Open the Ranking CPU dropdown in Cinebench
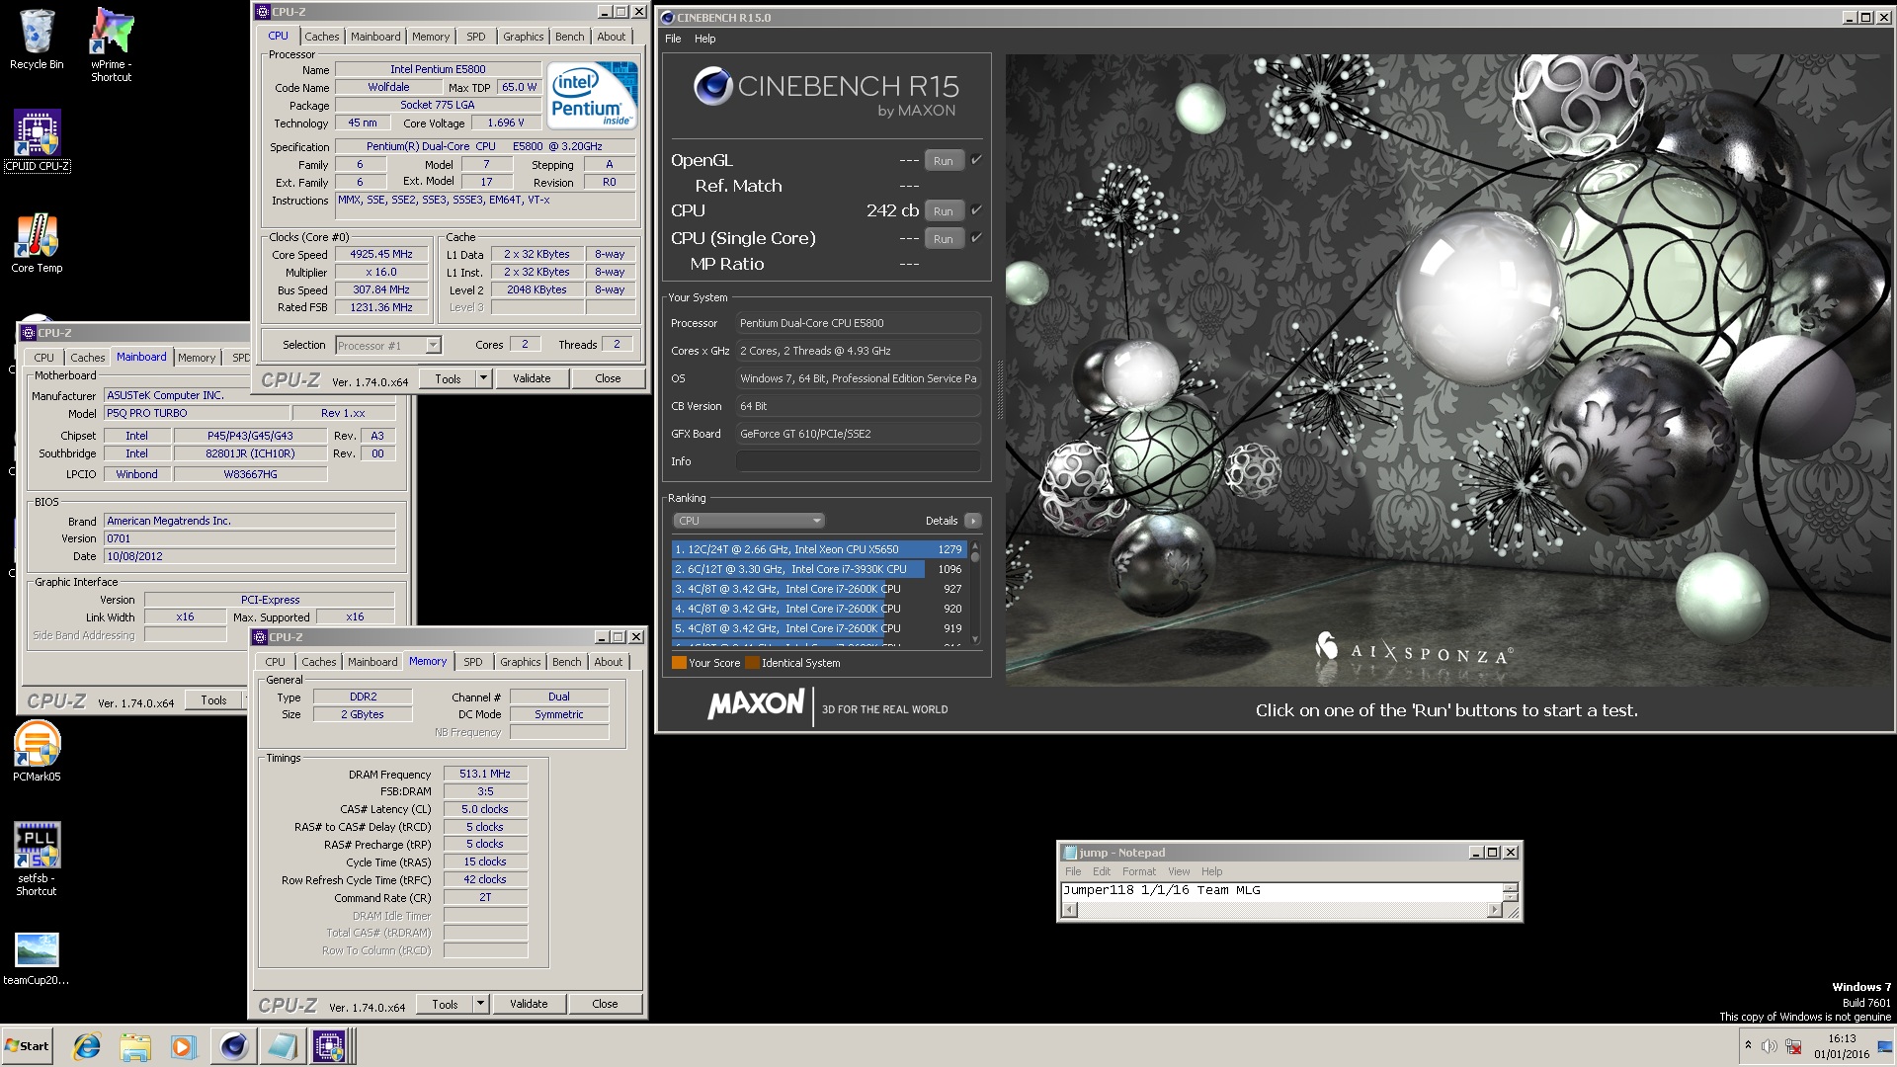 click(749, 521)
